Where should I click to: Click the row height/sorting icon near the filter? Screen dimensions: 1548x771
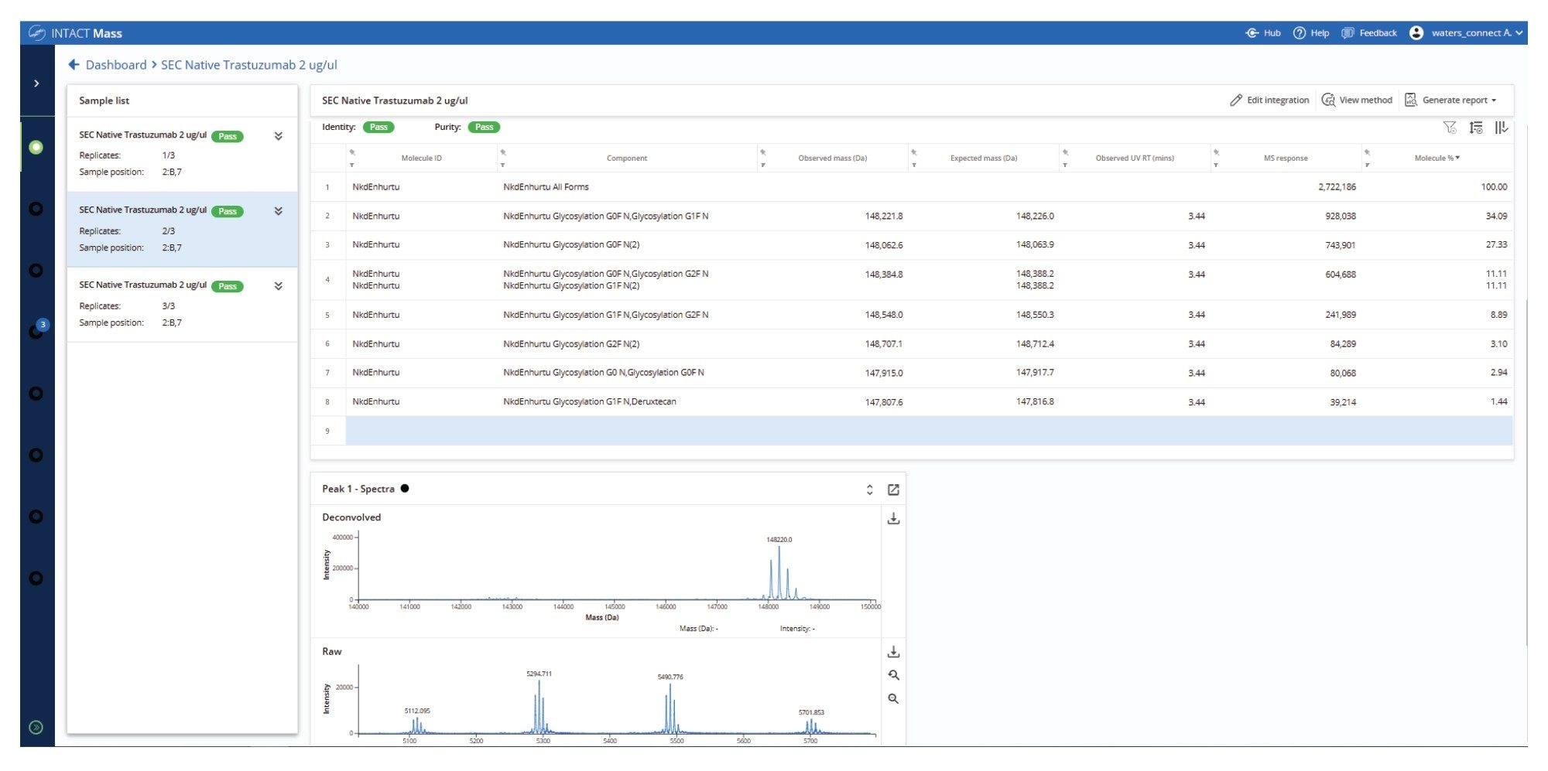1475,127
